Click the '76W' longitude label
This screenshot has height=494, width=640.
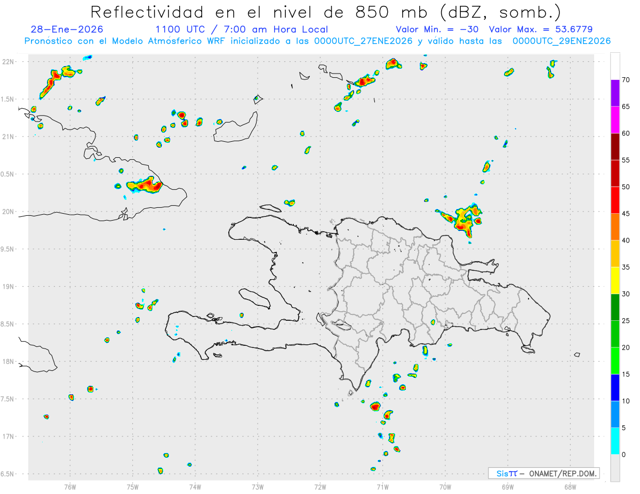coord(70,487)
